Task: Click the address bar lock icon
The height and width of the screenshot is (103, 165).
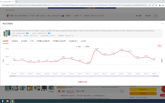Action: (x=3, y=5)
